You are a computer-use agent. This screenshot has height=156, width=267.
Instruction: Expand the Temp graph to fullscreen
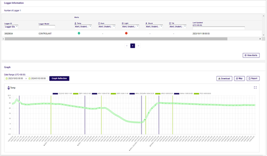(255, 88)
